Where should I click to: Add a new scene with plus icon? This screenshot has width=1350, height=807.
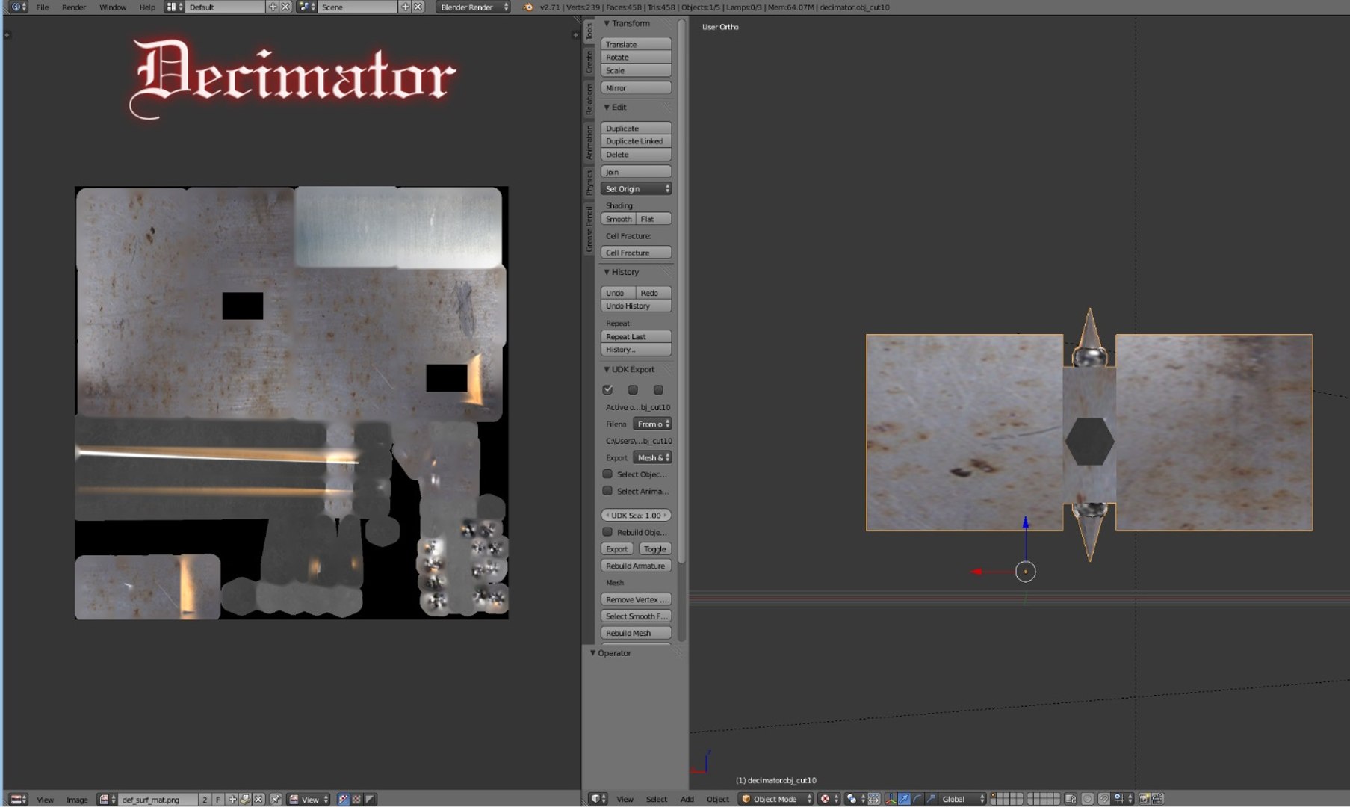pyautogui.click(x=405, y=7)
